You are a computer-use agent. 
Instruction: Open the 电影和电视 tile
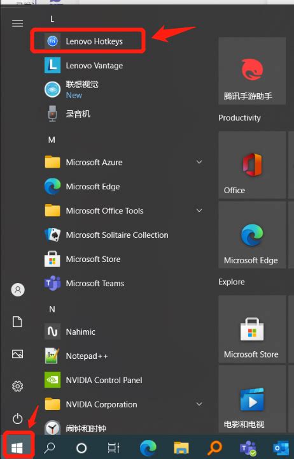252,399
